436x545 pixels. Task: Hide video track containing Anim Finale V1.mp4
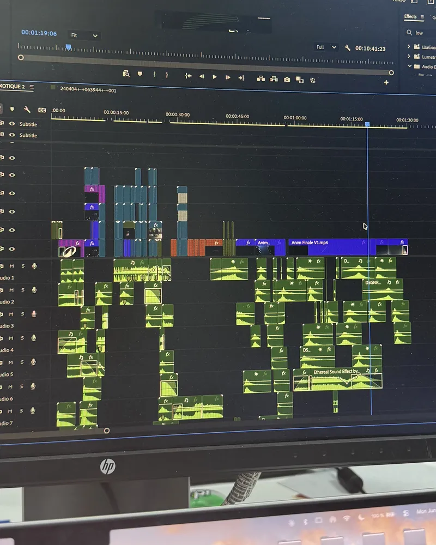tap(12, 249)
